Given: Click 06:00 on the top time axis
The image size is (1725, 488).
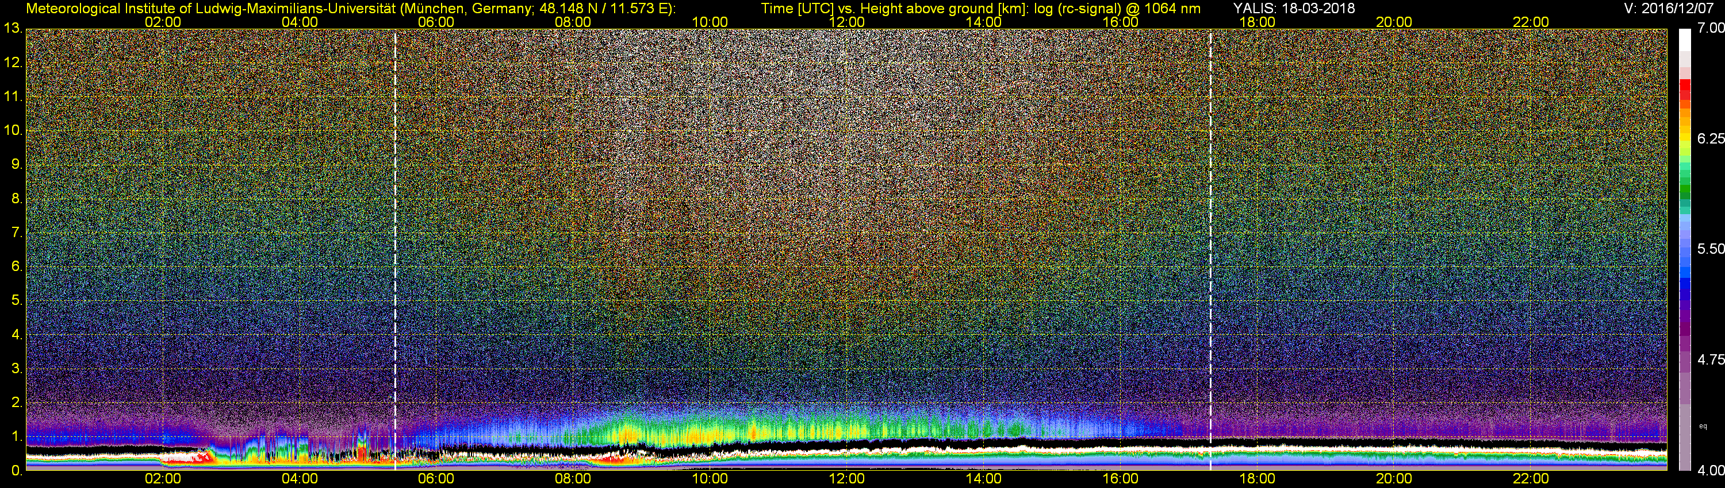Looking at the screenshot, I should point(436,22).
